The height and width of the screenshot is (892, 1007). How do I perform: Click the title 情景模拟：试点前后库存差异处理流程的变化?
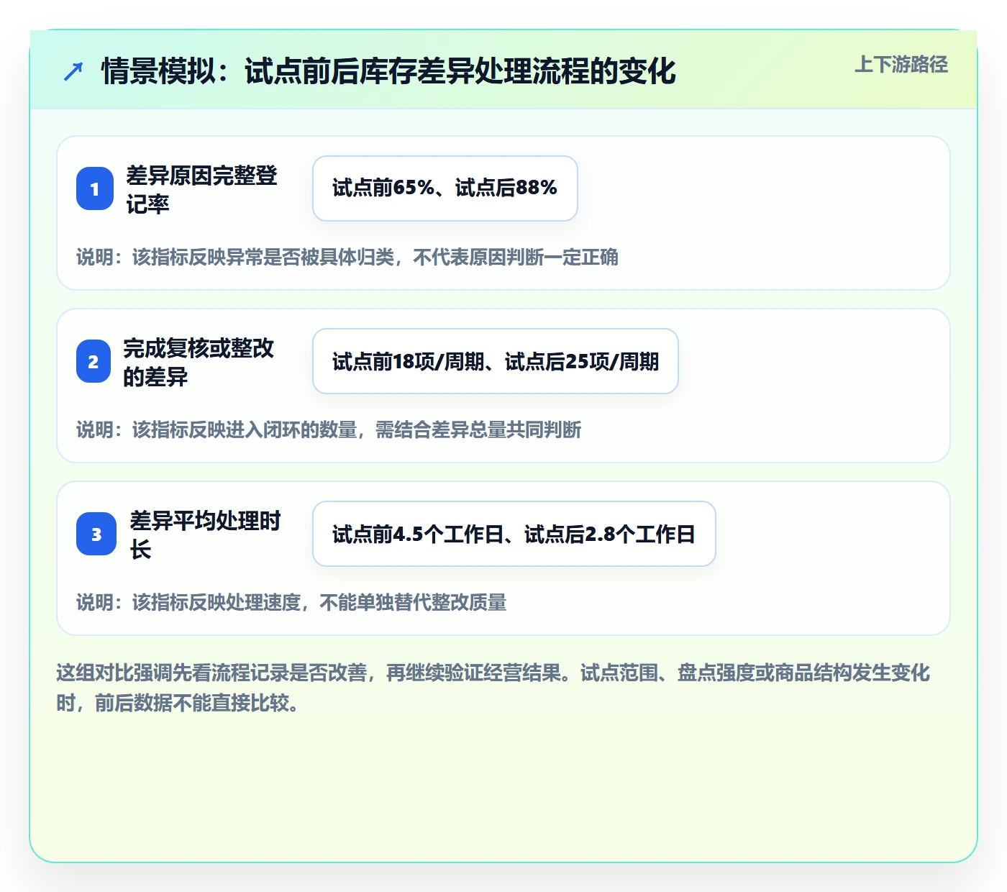point(388,71)
